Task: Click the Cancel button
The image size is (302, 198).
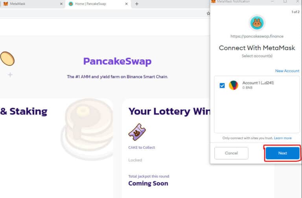Action: pos(231,153)
